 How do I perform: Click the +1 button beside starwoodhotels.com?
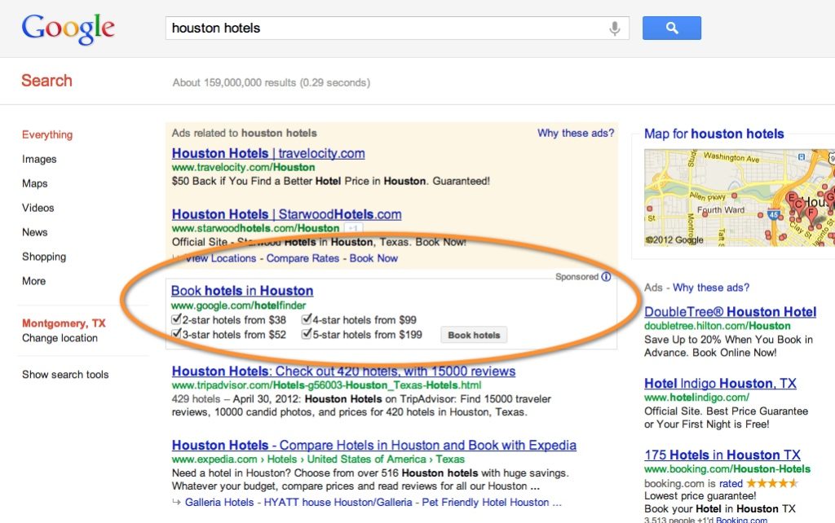[354, 228]
